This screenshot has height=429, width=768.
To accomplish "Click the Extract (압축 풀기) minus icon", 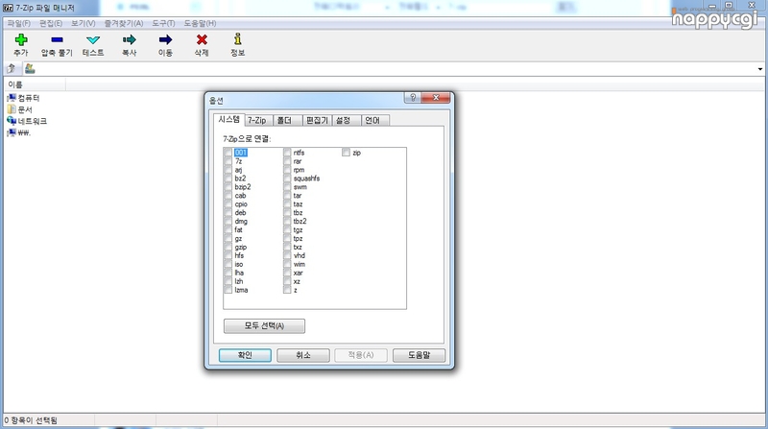I will [57, 39].
